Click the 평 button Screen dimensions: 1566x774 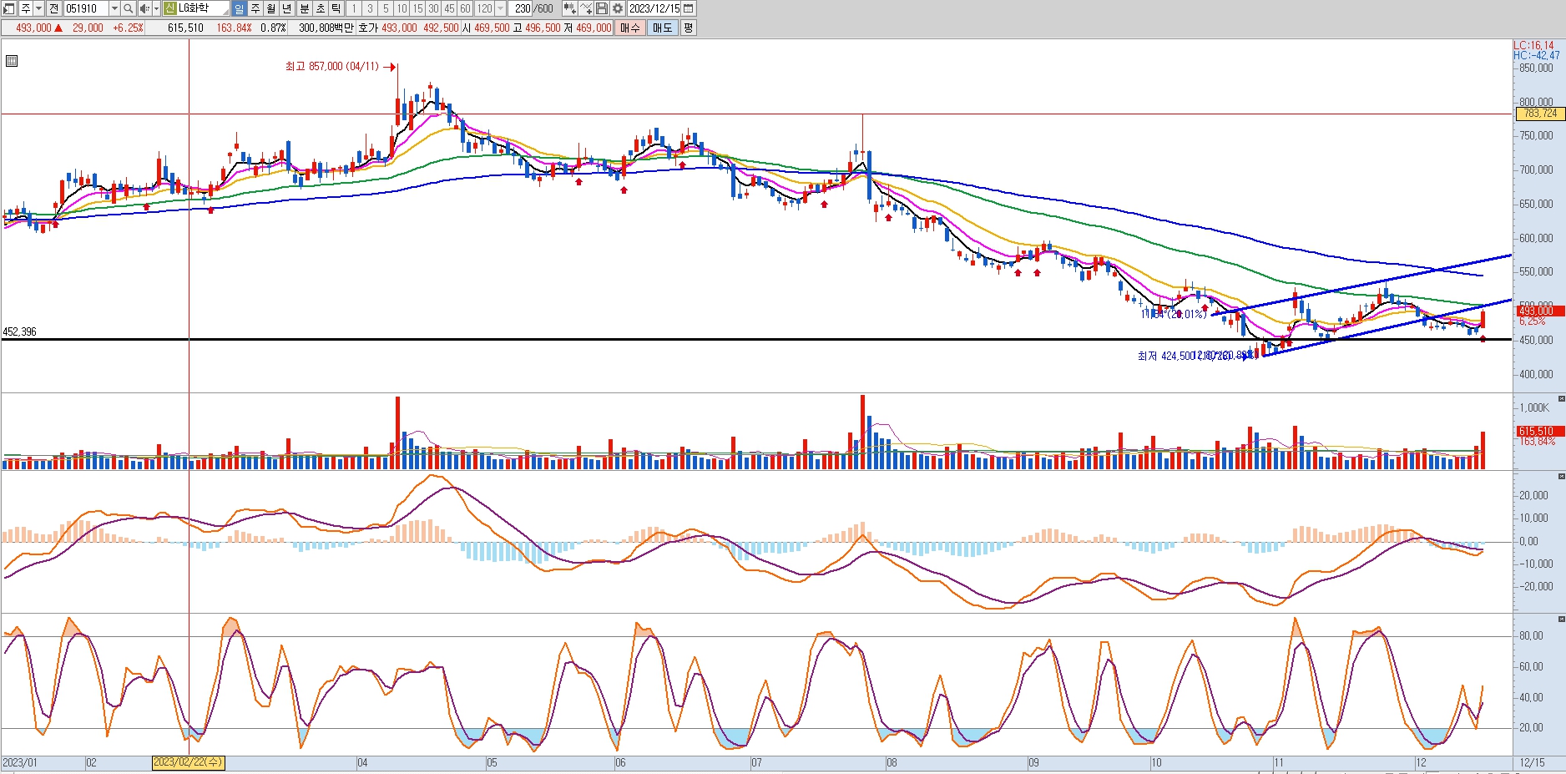click(688, 28)
